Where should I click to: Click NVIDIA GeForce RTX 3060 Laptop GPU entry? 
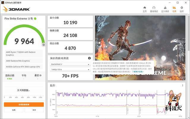point(24,67)
